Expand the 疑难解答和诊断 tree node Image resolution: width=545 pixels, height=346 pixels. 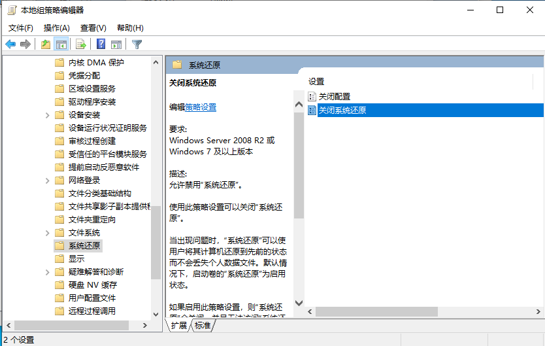click(x=48, y=272)
